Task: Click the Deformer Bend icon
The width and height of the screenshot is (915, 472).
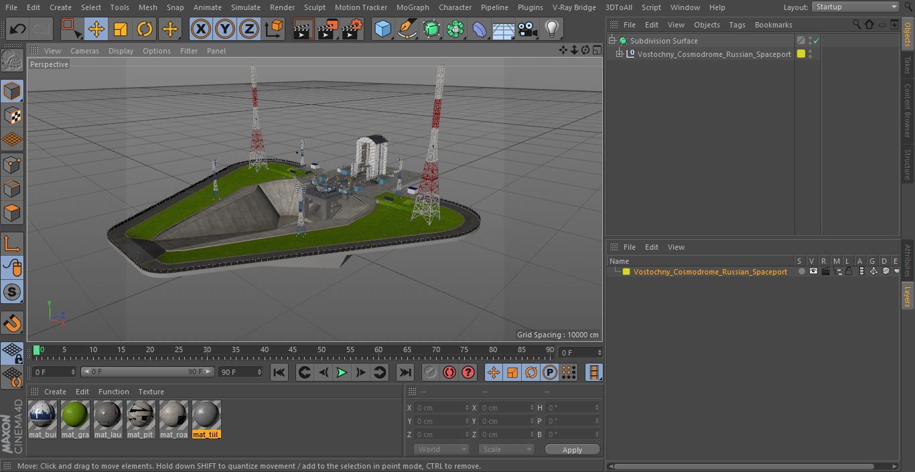Action: click(x=480, y=29)
